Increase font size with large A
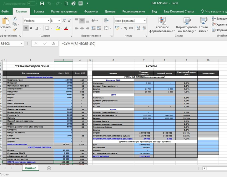The width and height of the screenshot is (227, 177). click(x=64, y=21)
